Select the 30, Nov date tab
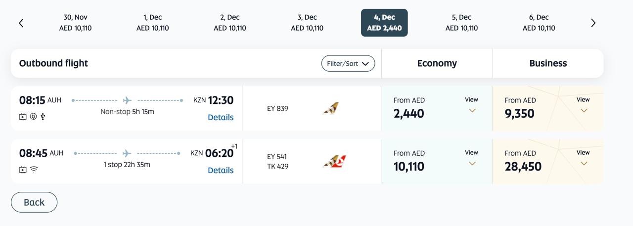The image size is (633, 226). pos(75,23)
